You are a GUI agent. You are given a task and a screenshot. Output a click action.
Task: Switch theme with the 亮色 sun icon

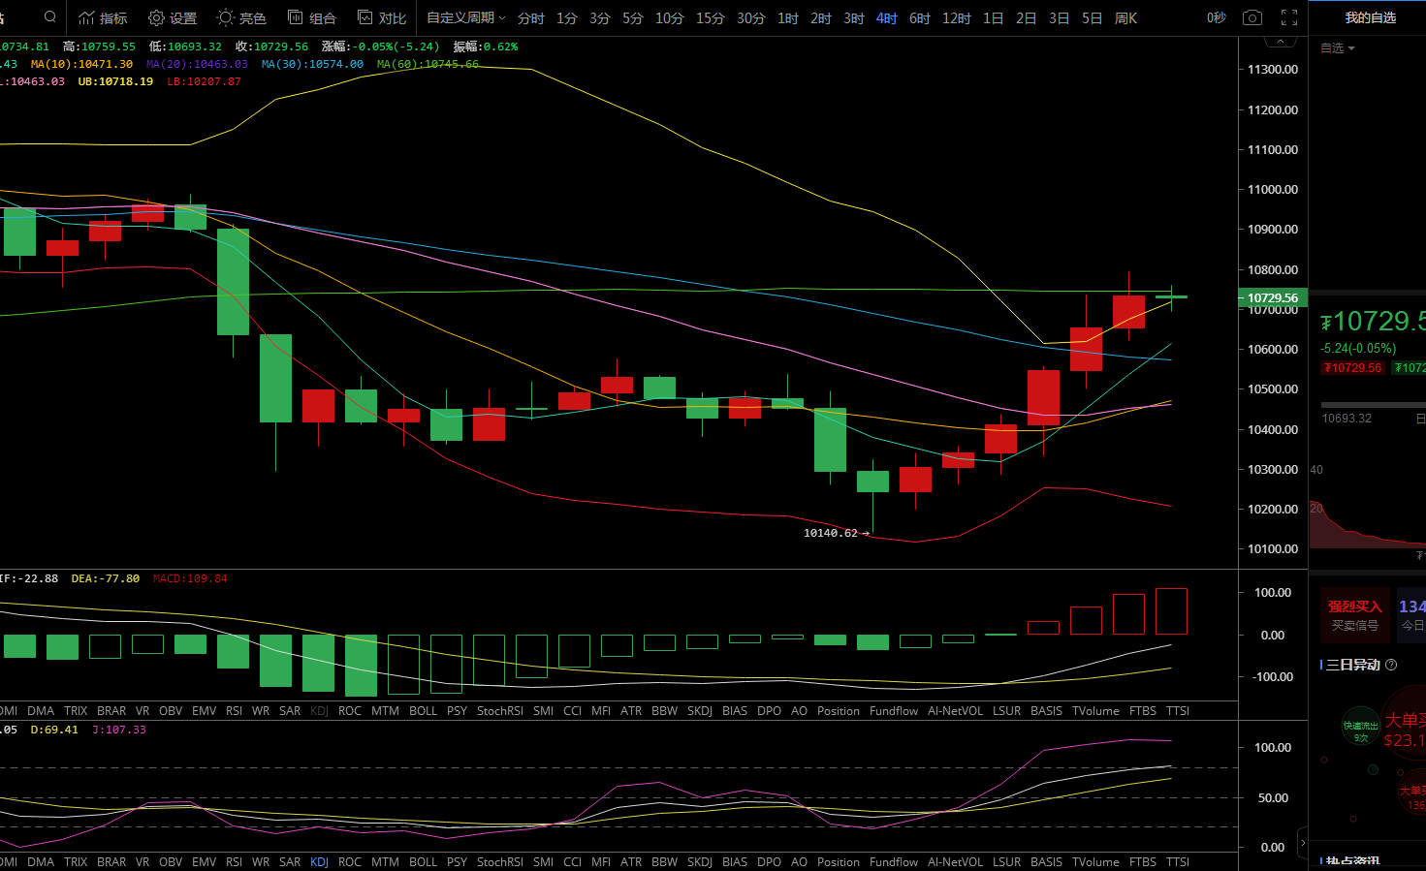(241, 17)
